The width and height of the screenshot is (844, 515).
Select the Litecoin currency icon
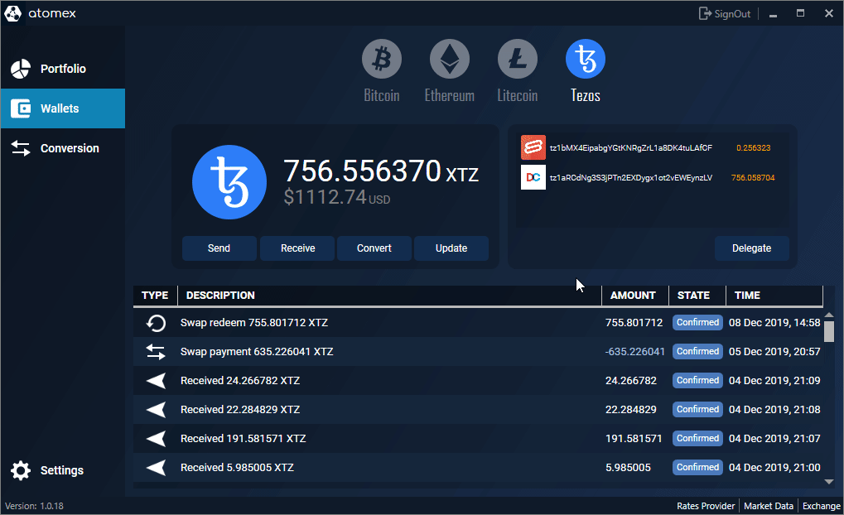click(x=518, y=60)
